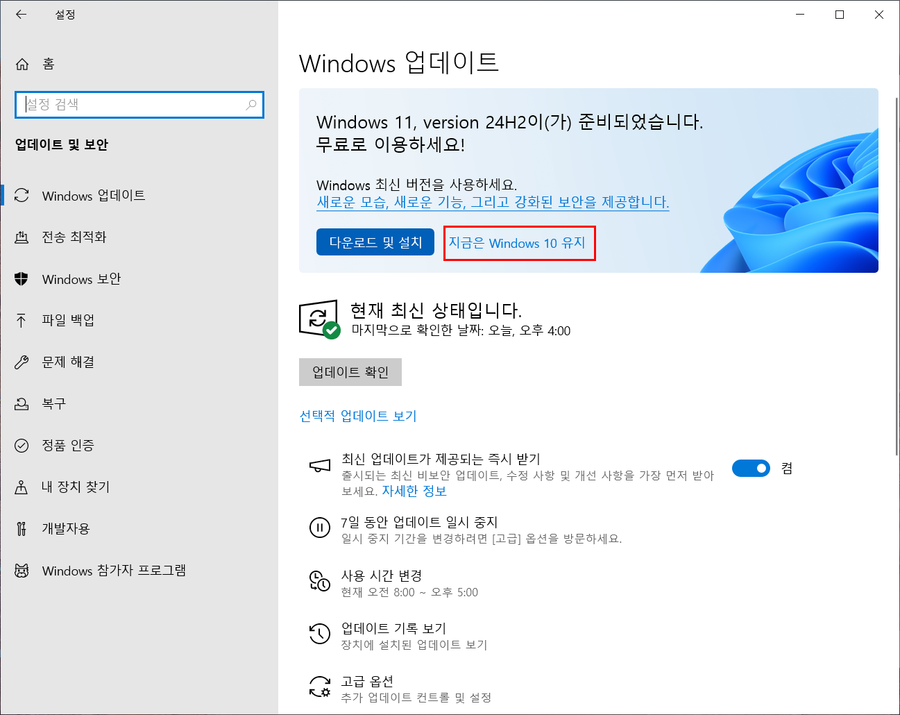The width and height of the screenshot is (900, 715).
Task: Click the 문제 해결 wrench icon
Action: click(x=22, y=362)
